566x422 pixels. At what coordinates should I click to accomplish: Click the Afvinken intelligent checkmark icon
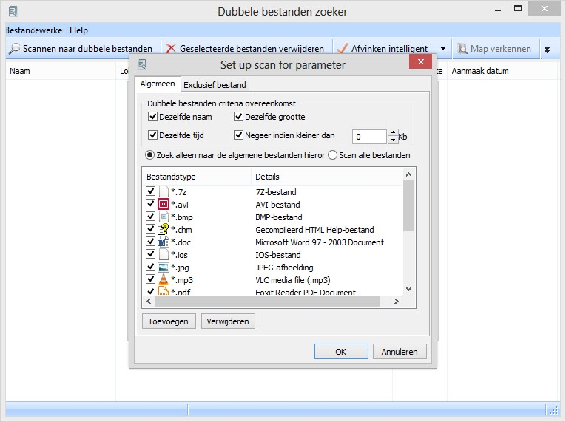[x=343, y=49]
